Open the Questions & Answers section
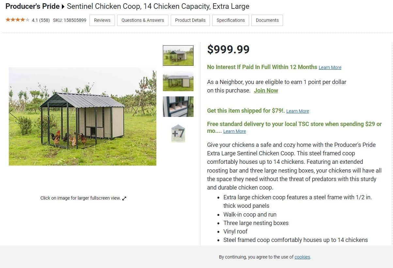 click(142, 20)
